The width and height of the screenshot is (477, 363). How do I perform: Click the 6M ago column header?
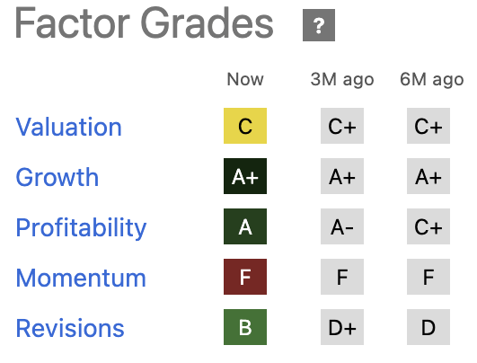click(x=432, y=80)
